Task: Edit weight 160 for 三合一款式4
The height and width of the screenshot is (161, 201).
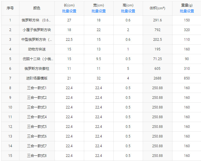Action: click(187, 117)
